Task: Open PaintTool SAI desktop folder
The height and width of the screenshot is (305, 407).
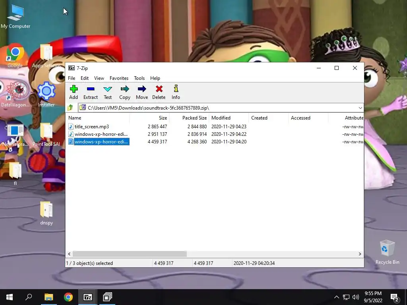Action: (x=47, y=134)
